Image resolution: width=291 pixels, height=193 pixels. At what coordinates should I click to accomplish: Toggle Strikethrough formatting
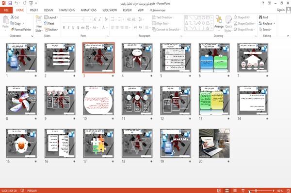click(x=83, y=28)
